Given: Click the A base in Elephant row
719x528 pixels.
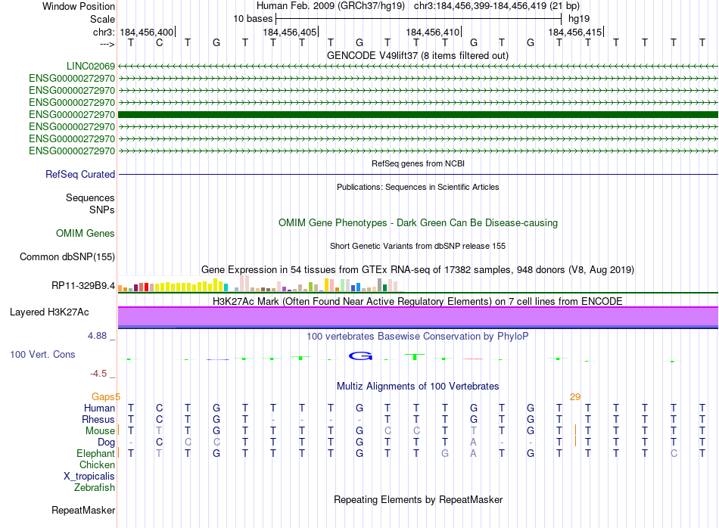Looking at the screenshot, I should click(473, 453).
